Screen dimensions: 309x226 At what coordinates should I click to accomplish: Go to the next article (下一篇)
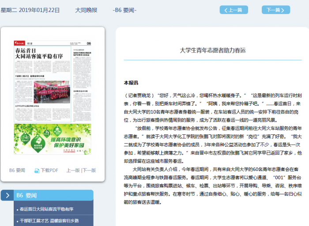tap(276, 10)
